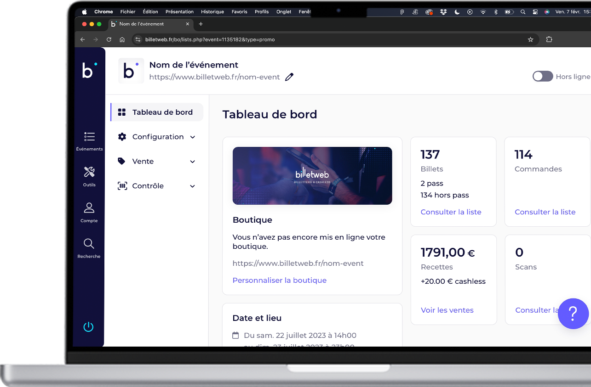This screenshot has height=387, width=591.
Task: Open the Événements list icon in sidebar
Action: click(x=89, y=137)
